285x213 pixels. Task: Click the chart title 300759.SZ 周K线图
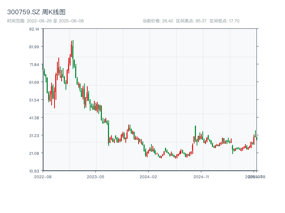point(36,12)
